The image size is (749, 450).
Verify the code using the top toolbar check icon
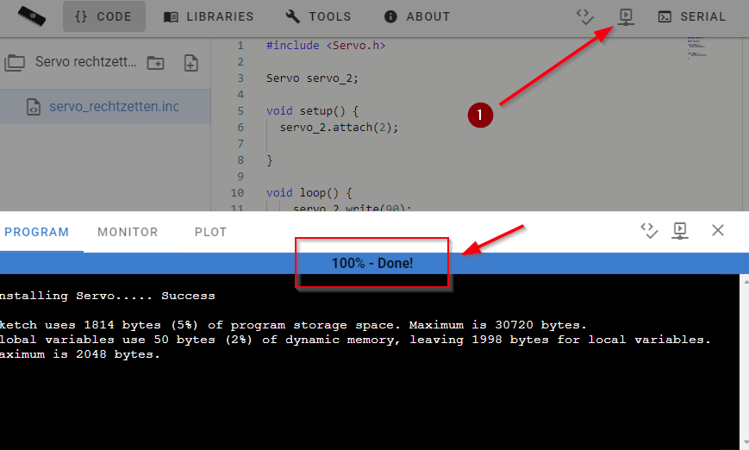tap(585, 16)
